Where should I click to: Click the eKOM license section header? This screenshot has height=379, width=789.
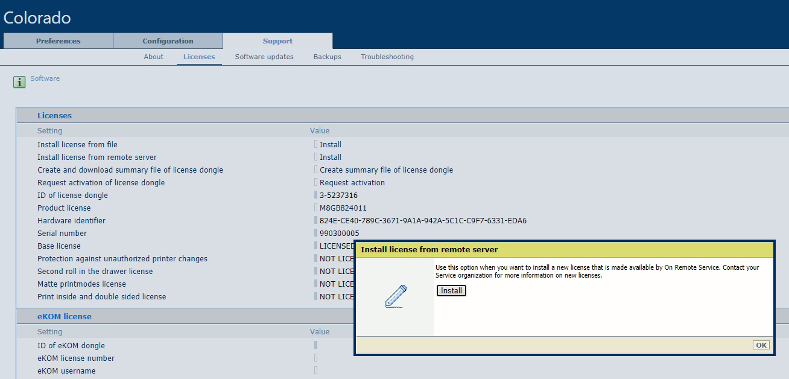click(65, 317)
